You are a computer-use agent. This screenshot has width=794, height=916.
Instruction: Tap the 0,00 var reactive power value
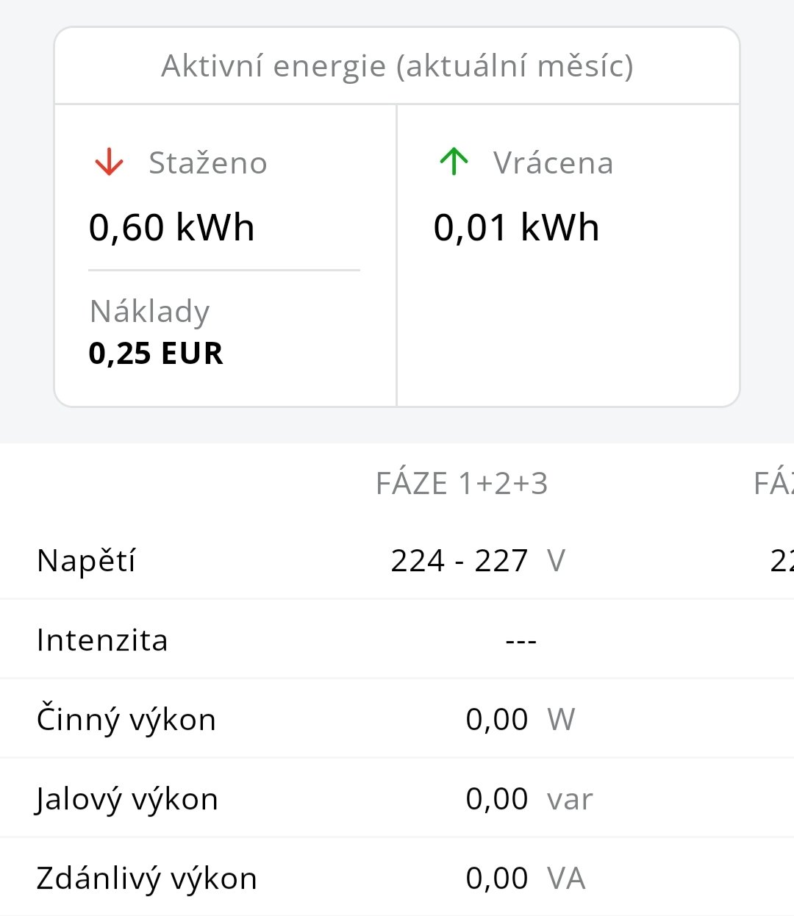(x=528, y=799)
